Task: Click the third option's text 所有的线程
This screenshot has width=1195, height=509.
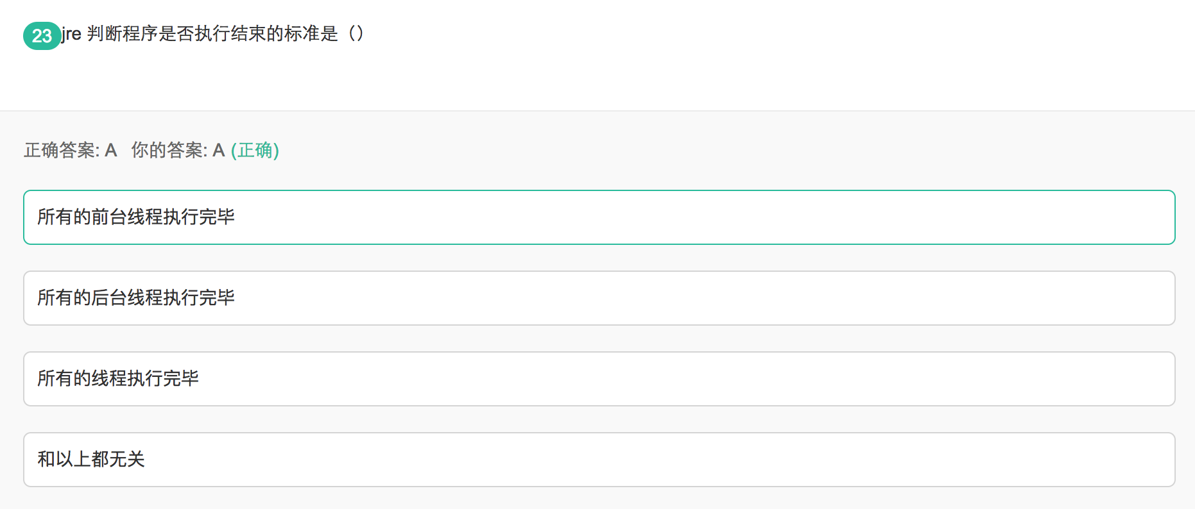Action: (82, 379)
